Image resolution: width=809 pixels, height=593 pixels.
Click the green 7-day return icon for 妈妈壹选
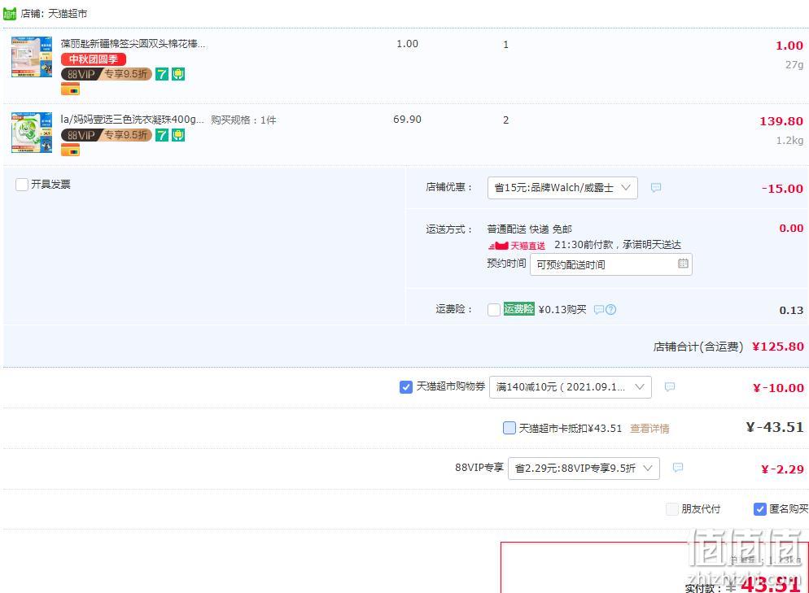162,135
